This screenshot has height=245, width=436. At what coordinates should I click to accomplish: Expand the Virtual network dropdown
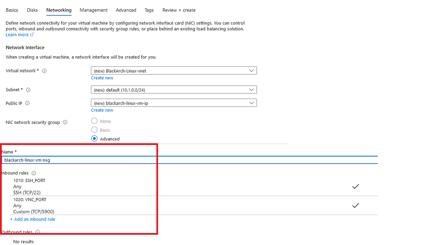(x=174, y=70)
